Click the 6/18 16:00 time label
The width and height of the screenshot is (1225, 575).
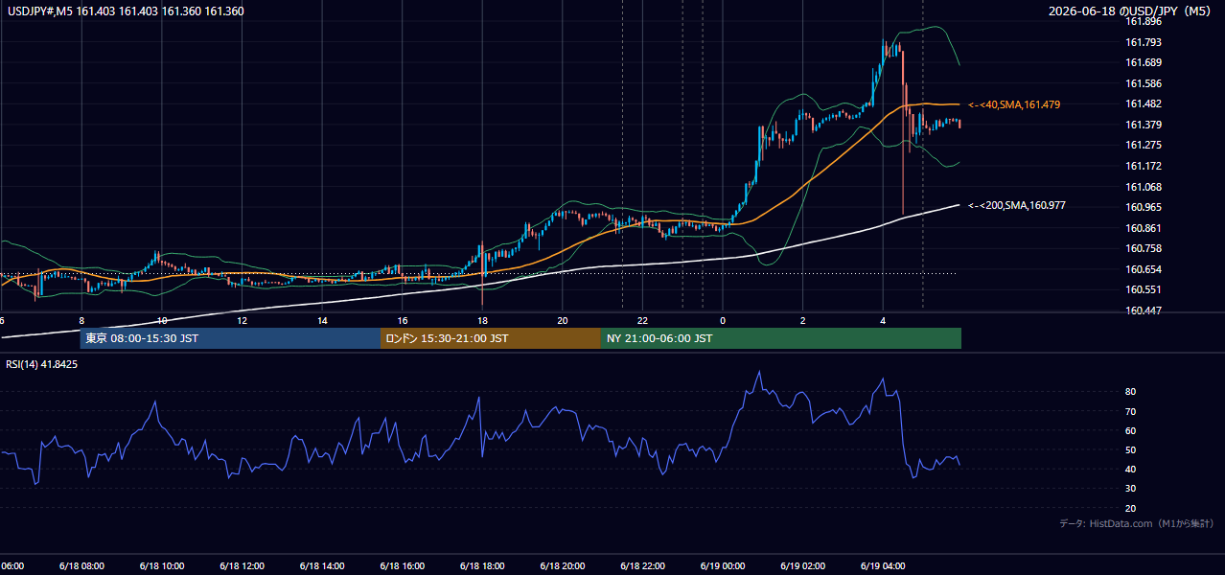point(402,566)
